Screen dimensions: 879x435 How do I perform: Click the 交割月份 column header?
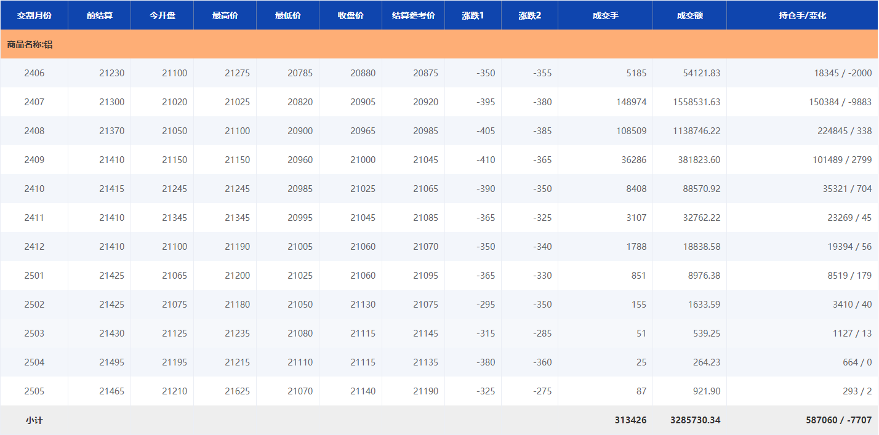point(34,15)
